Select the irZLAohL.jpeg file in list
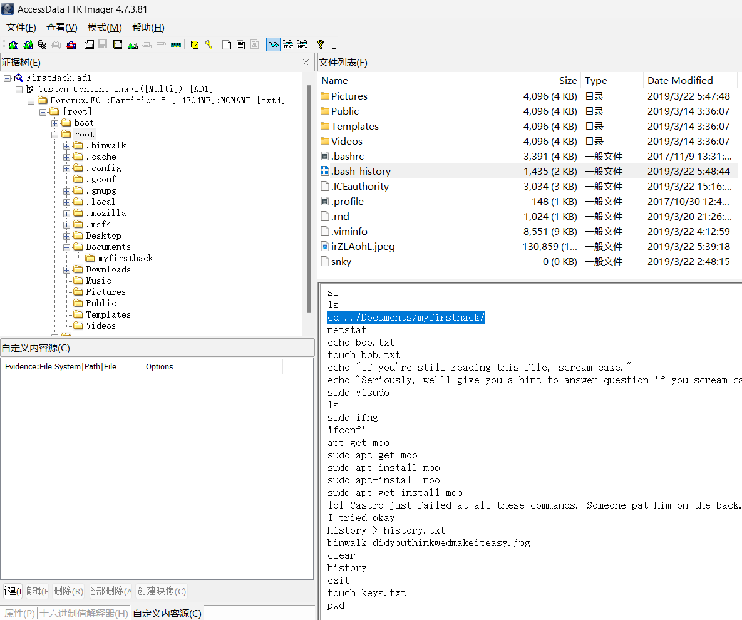Viewport: 742px width, 620px height. click(x=363, y=247)
